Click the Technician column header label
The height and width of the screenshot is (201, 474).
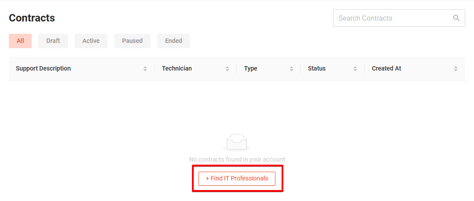pyautogui.click(x=177, y=68)
